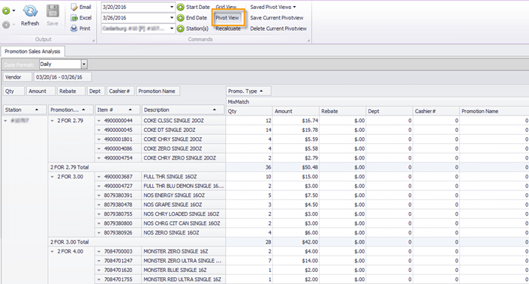Export report to Excel

click(81, 18)
